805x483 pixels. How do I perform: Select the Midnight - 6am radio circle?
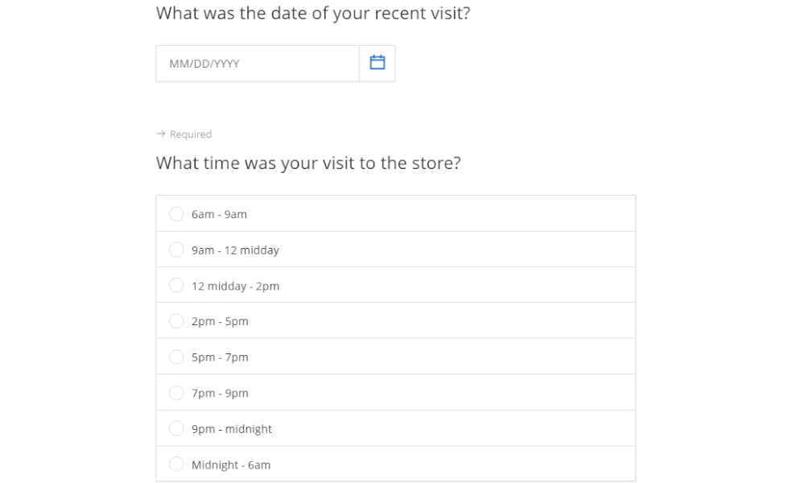176,464
